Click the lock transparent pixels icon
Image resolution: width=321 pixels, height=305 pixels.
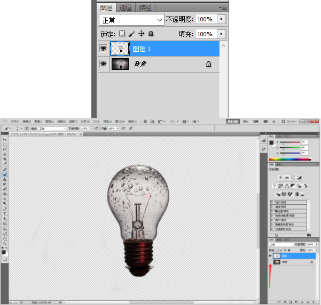point(122,34)
